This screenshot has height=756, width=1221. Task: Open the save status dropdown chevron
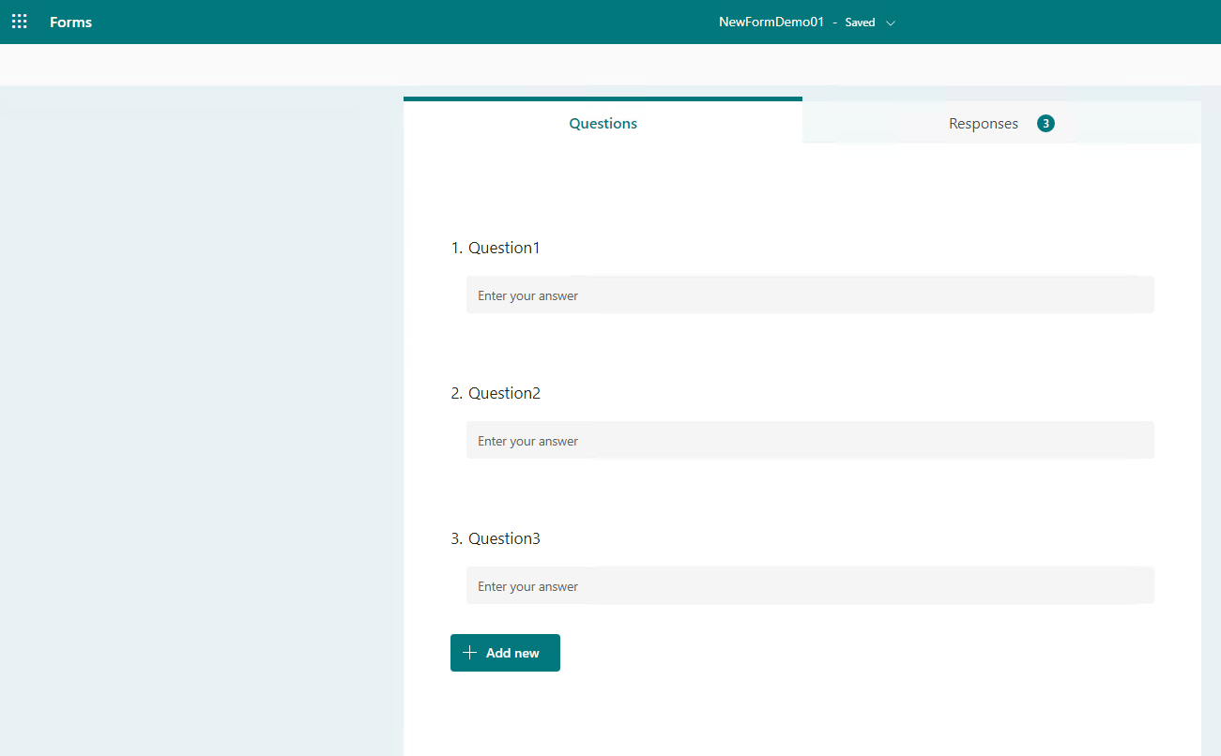click(x=890, y=22)
